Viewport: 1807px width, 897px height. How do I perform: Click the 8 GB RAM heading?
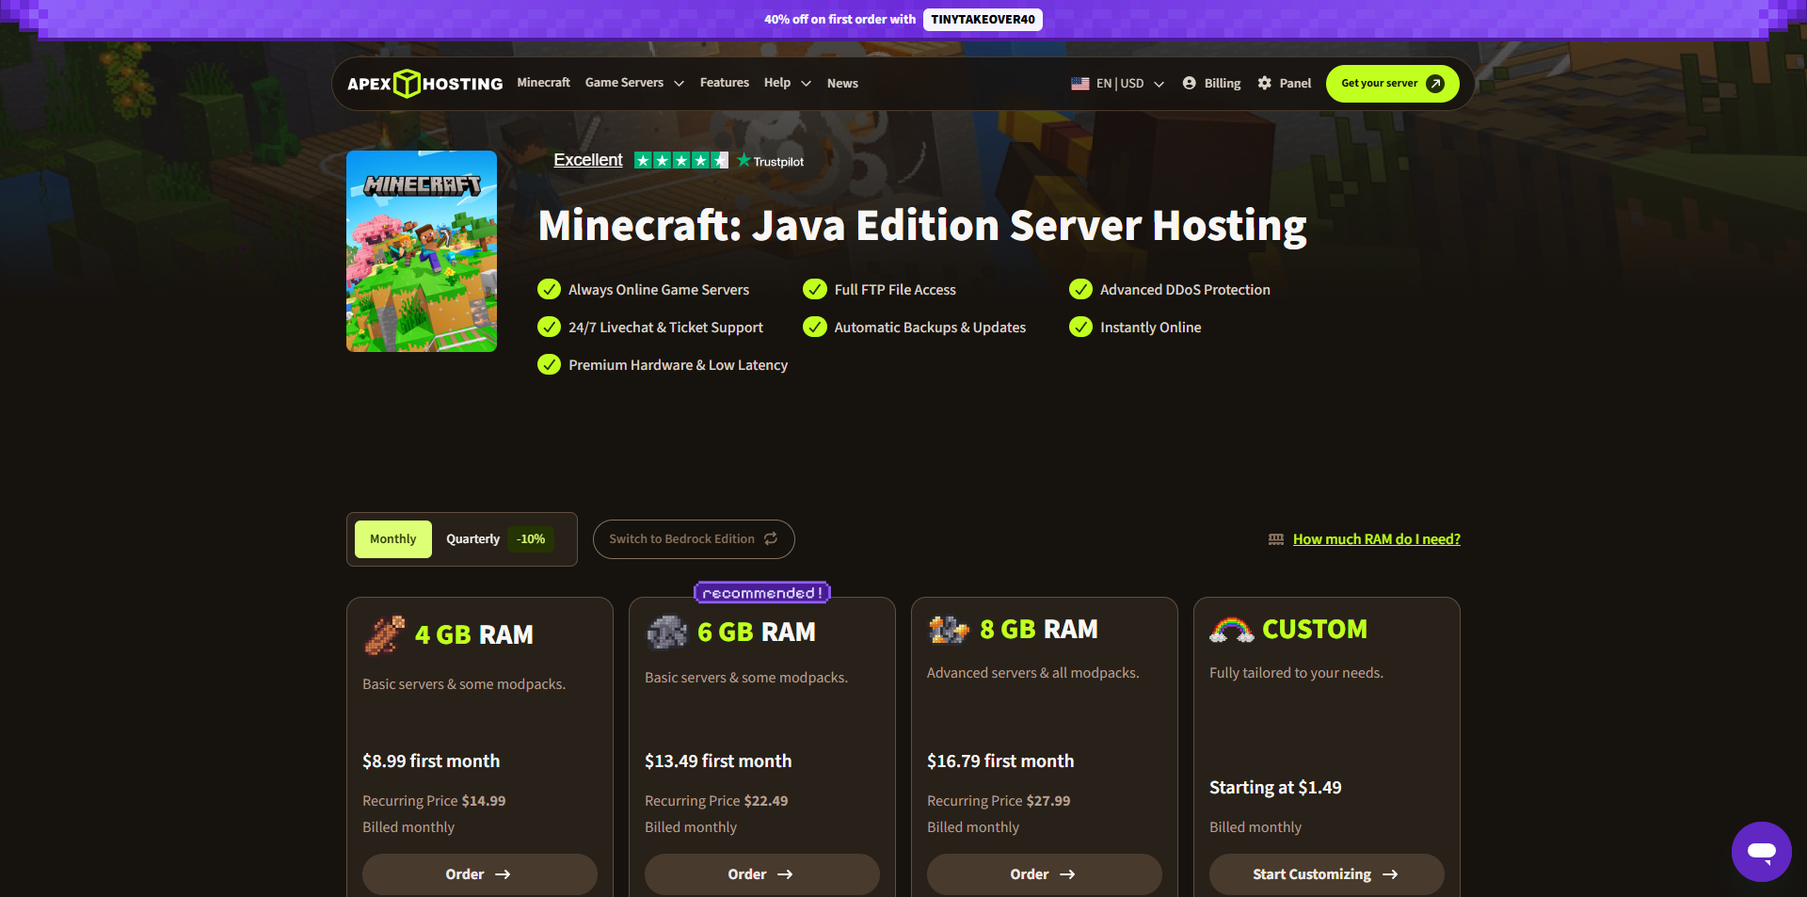tap(1039, 630)
